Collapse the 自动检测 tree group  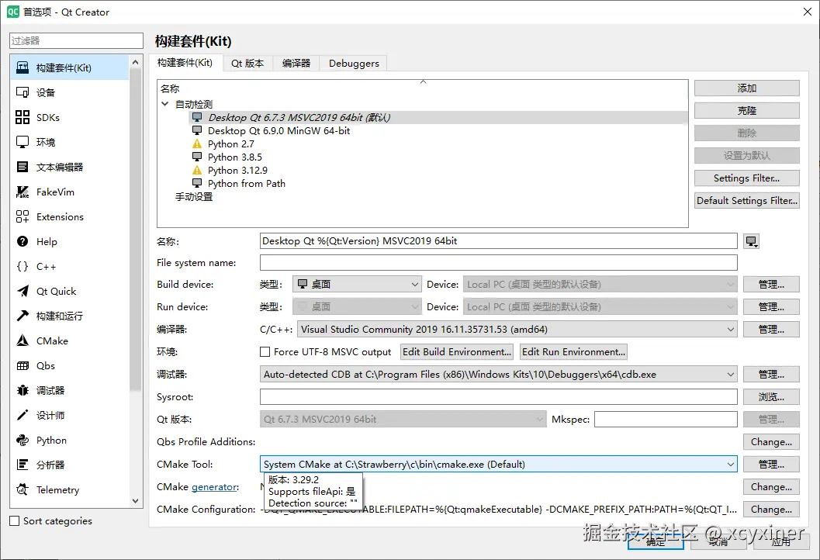[x=164, y=104]
